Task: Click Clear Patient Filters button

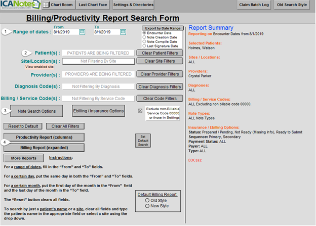Action: pyautogui.click(x=161, y=53)
